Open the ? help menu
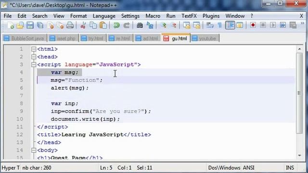 252,16
